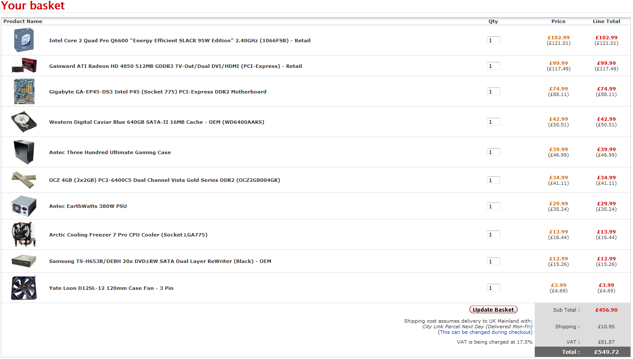Click the Western Digital hard drive image
This screenshot has width=633, height=359.
click(x=24, y=122)
